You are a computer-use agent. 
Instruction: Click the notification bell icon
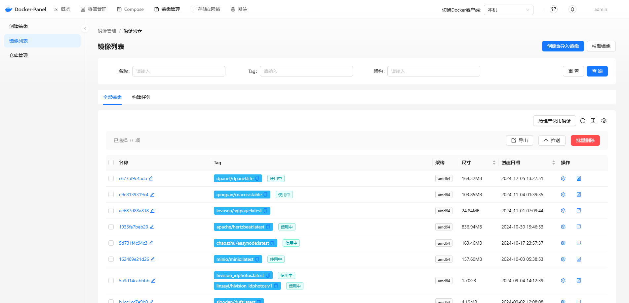point(572,9)
